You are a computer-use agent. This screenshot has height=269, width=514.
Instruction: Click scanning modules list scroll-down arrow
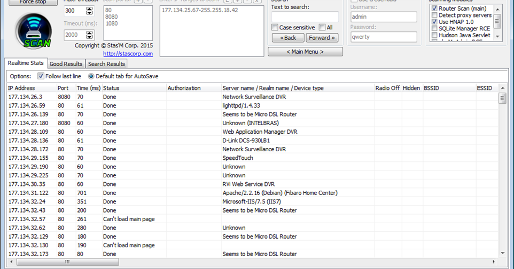tap(497, 37)
